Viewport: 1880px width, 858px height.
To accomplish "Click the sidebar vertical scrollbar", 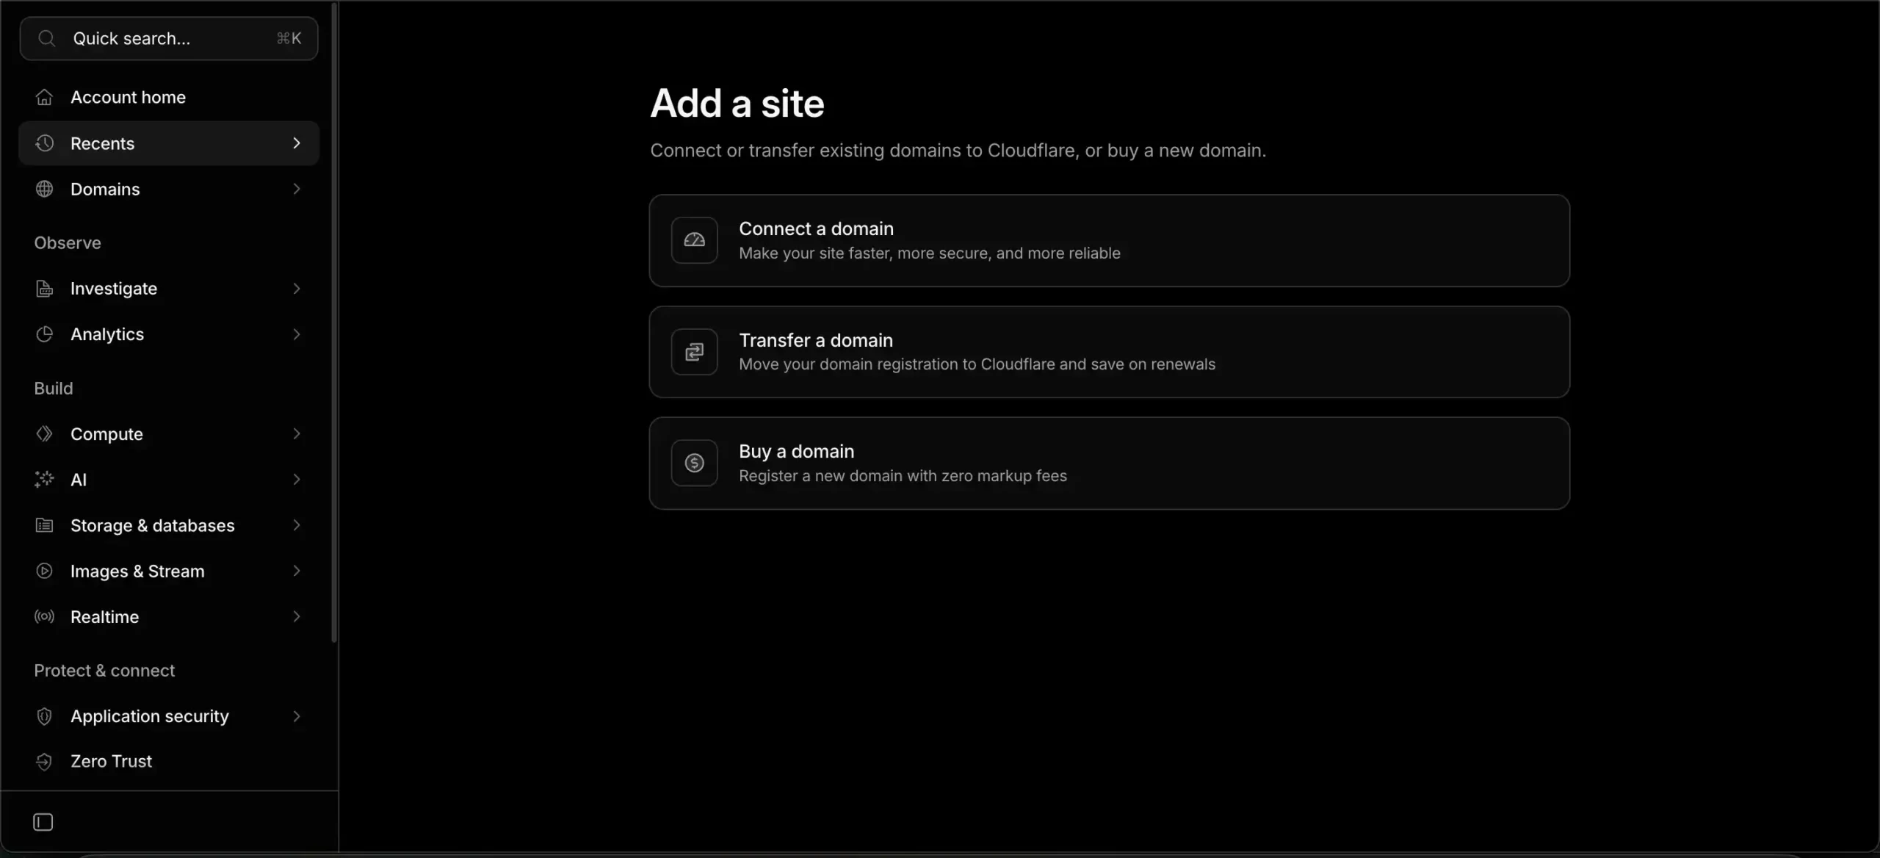I will click(334, 323).
